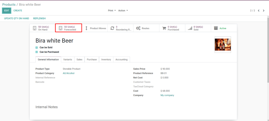
Task: Click the BB-01 product reference value
Action: [x=164, y=73]
